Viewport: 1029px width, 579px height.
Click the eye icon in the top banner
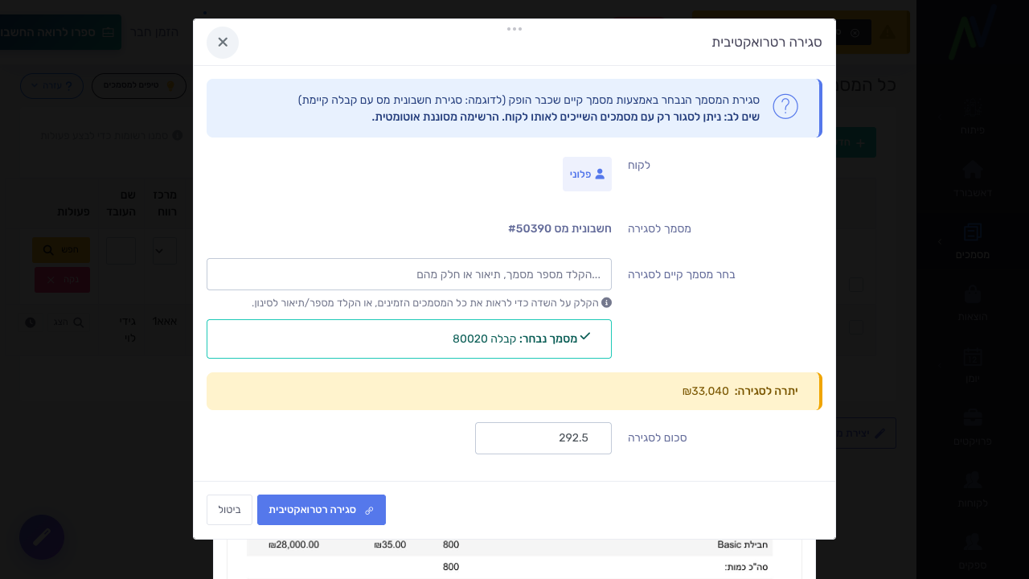[855, 33]
